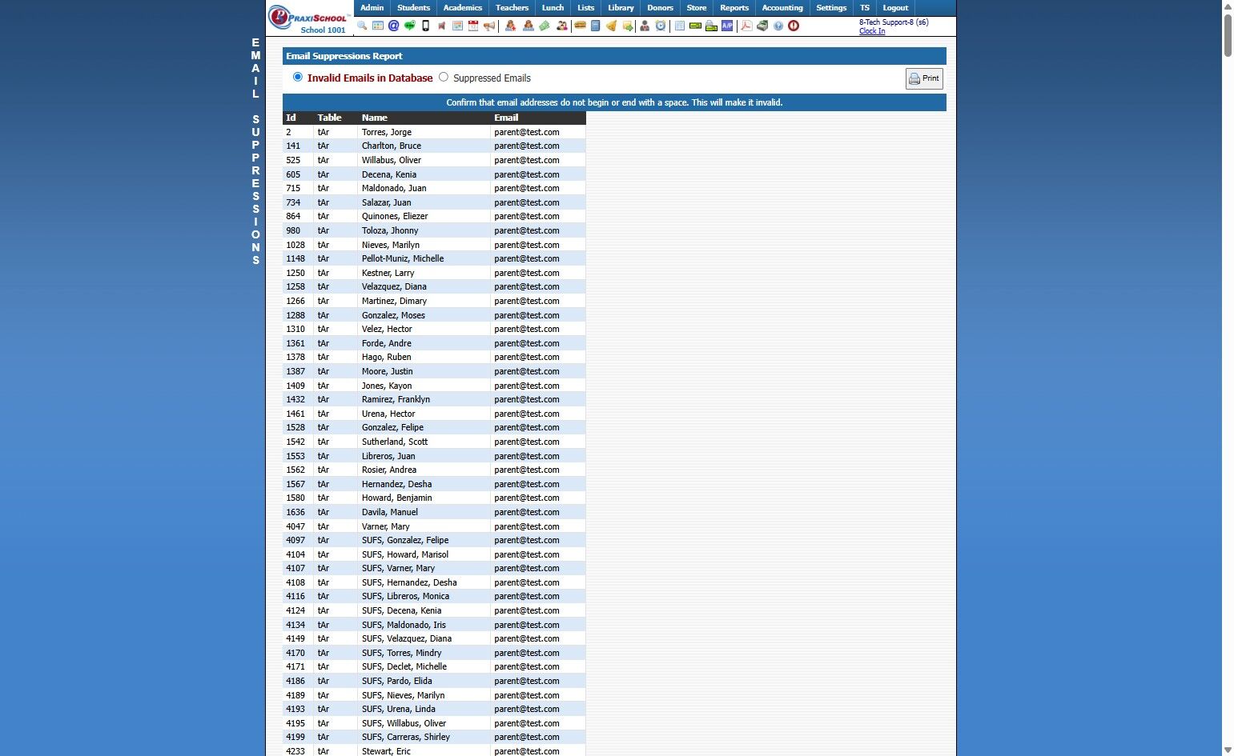Click Logout in the top menu
Image resolution: width=1234 pixels, height=756 pixels.
(895, 8)
